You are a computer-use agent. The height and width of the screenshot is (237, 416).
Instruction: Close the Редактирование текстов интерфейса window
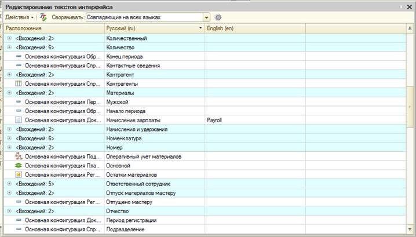[410, 7]
